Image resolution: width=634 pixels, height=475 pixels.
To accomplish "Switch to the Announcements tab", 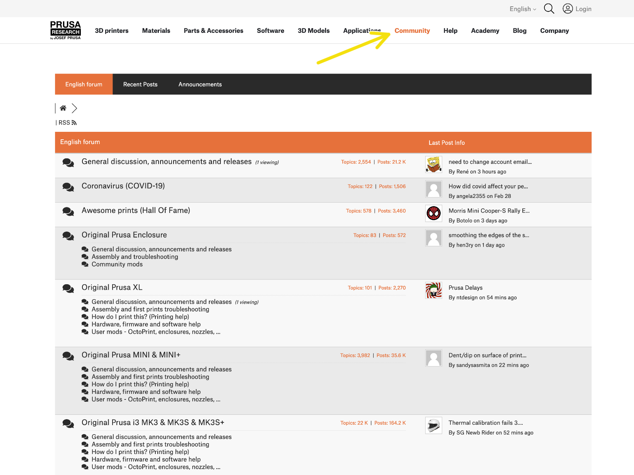I will 200,84.
